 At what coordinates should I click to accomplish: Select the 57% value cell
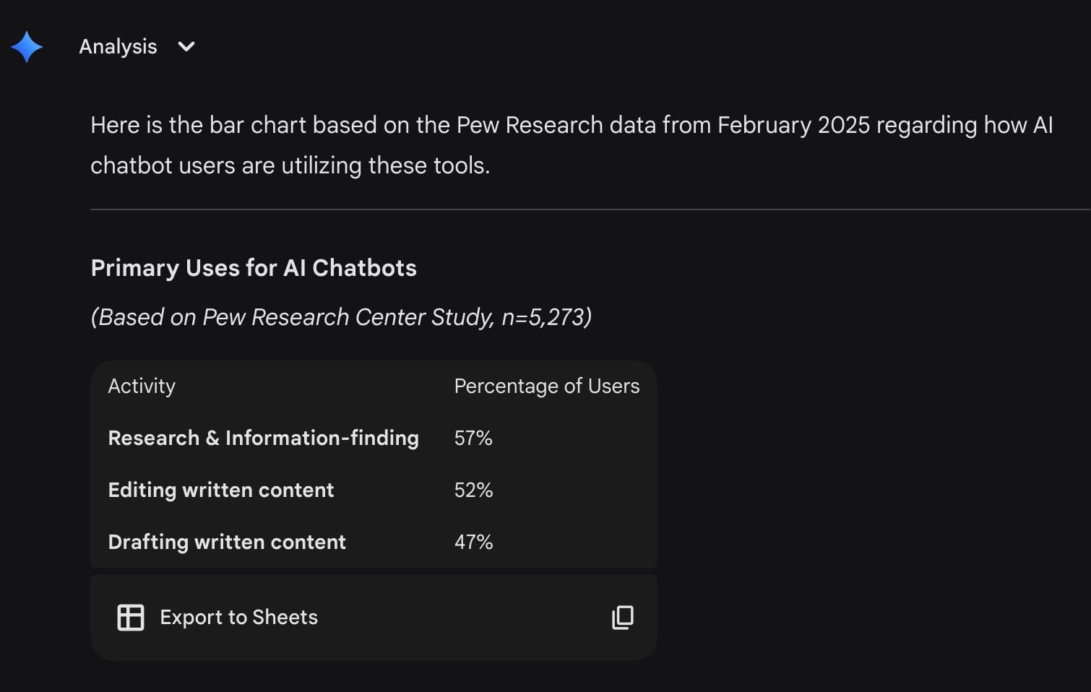pyautogui.click(x=473, y=438)
